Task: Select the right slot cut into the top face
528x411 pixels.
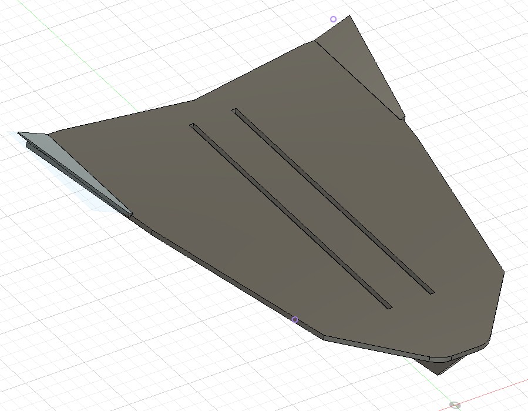Action: pyautogui.click(x=333, y=201)
